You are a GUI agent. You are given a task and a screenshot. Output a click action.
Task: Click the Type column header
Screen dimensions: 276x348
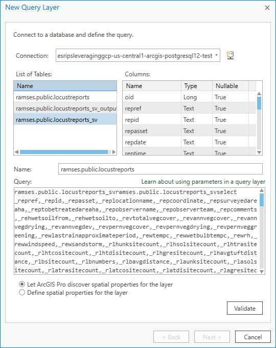point(196,86)
